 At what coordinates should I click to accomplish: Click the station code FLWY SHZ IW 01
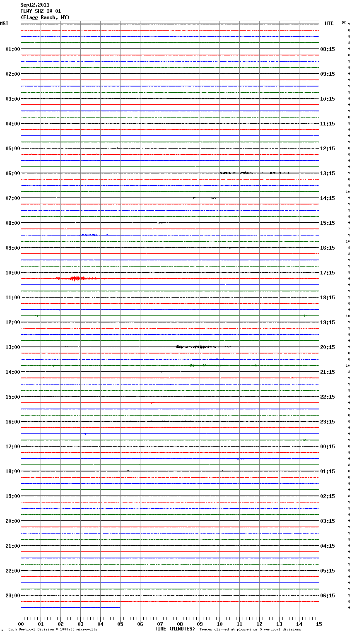tap(41, 11)
